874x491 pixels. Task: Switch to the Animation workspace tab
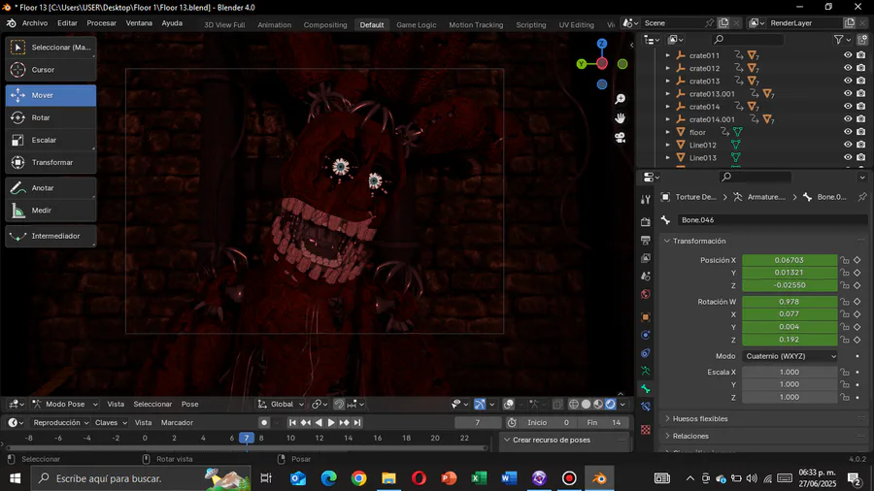(x=274, y=24)
